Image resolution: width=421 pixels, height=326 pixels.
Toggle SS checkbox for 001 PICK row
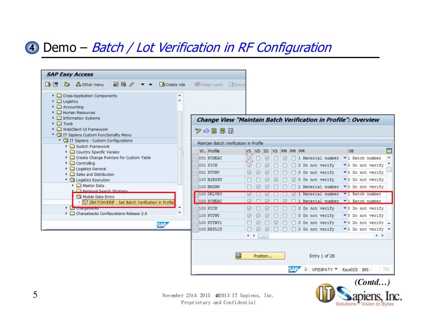tap(267, 165)
